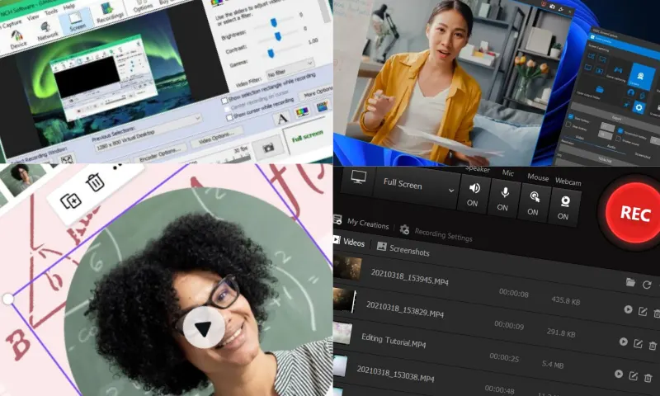The image size is (660, 396).
Task: Select Game capturing in VSDC
Action: click(x=616, y=71)
